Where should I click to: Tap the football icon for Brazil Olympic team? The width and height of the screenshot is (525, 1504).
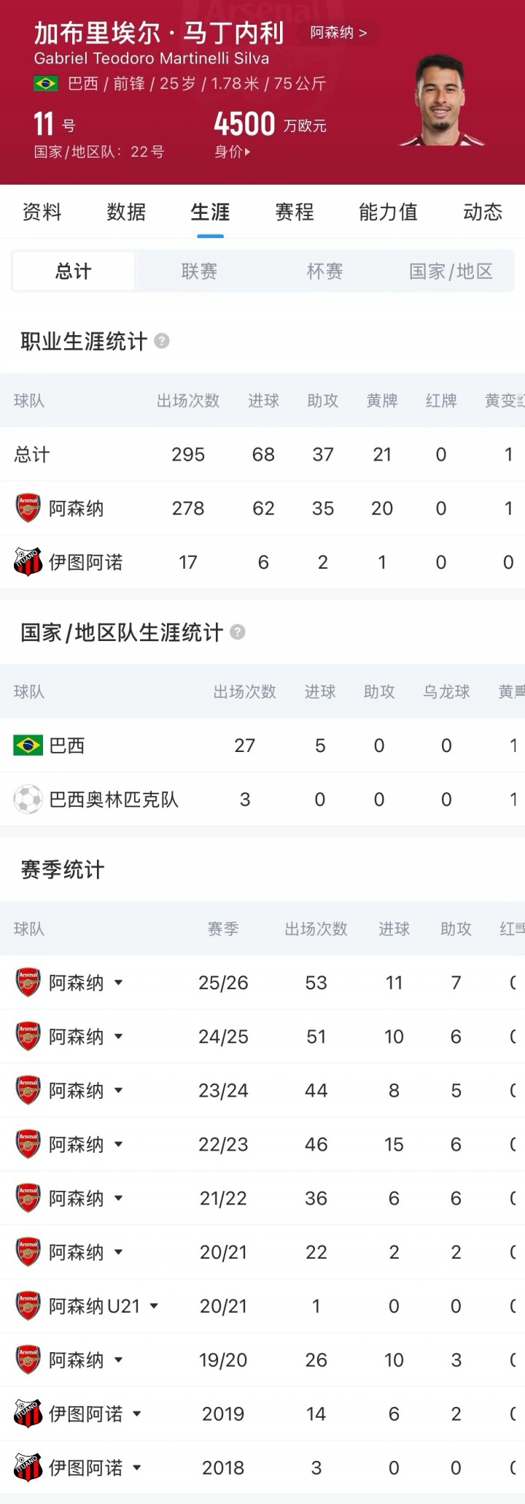(x=28, y=799)
